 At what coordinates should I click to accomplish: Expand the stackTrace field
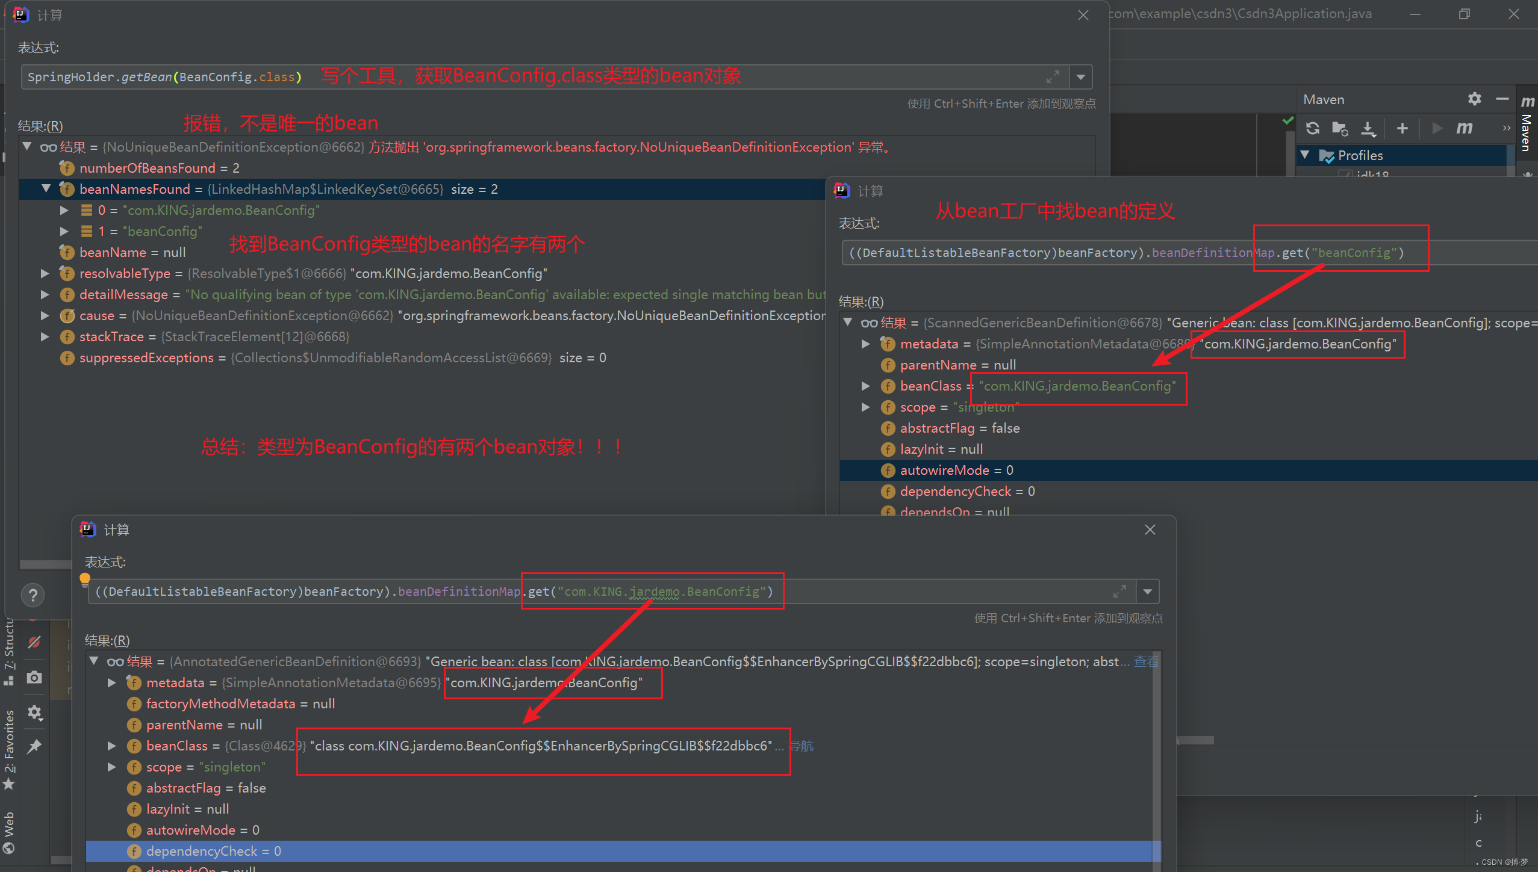(45, 336)
